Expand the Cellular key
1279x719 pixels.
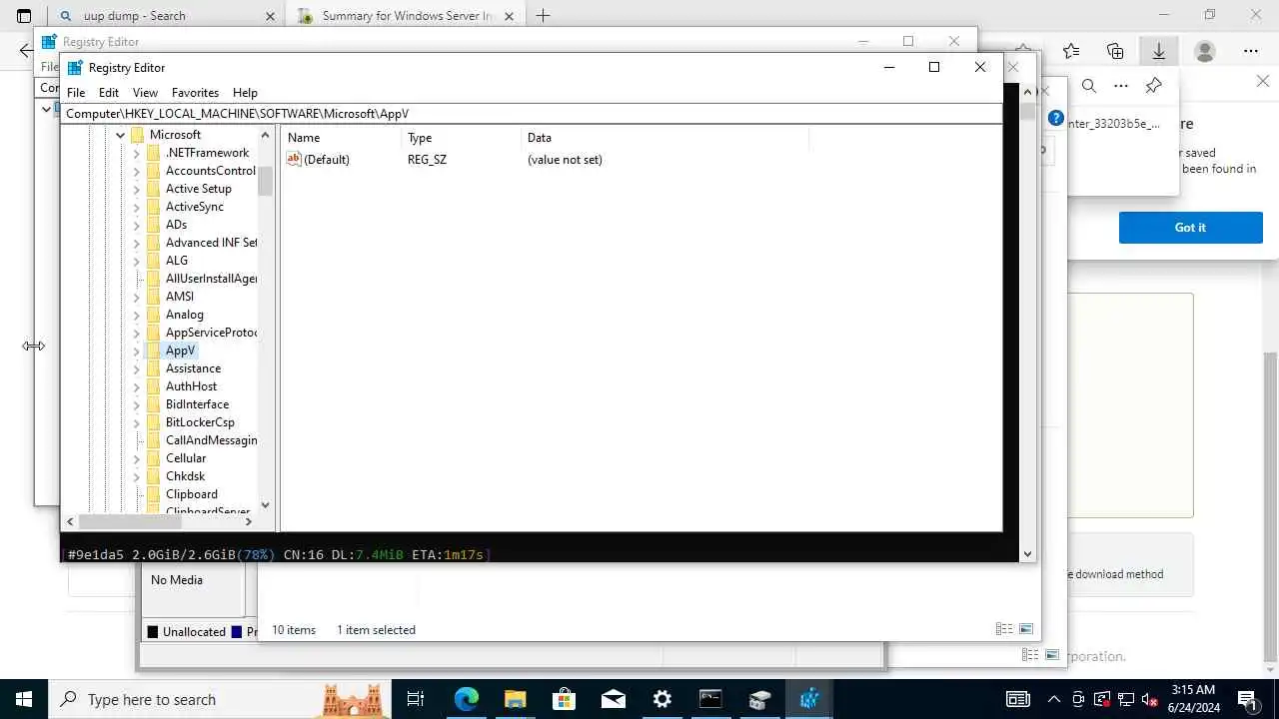(137, 458)
